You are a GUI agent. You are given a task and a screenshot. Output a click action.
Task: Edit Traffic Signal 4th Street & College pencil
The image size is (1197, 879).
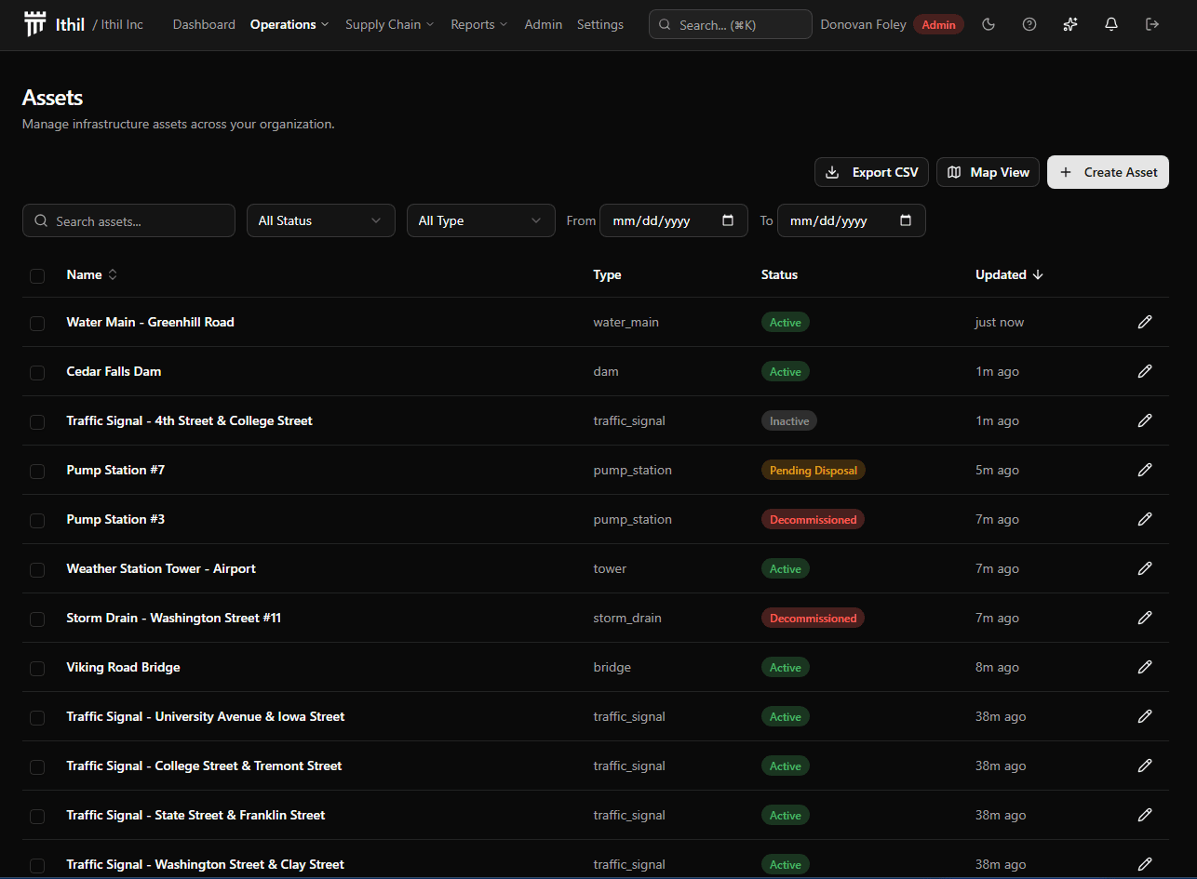pos(1145,420)
